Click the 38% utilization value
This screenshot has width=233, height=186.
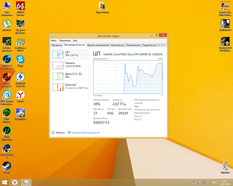[97, 104]
